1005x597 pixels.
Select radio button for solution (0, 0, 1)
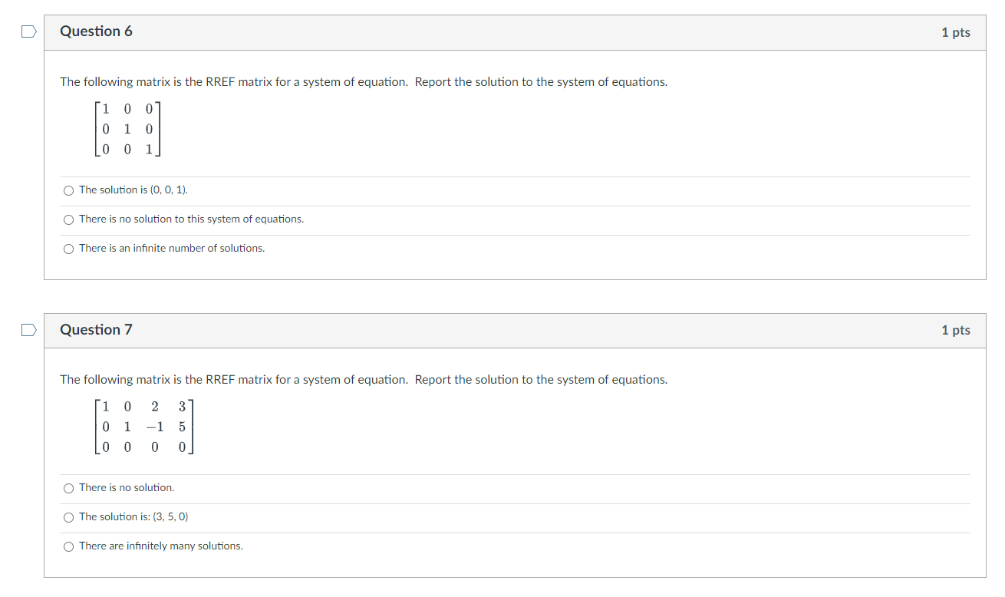tap(69, 190)
